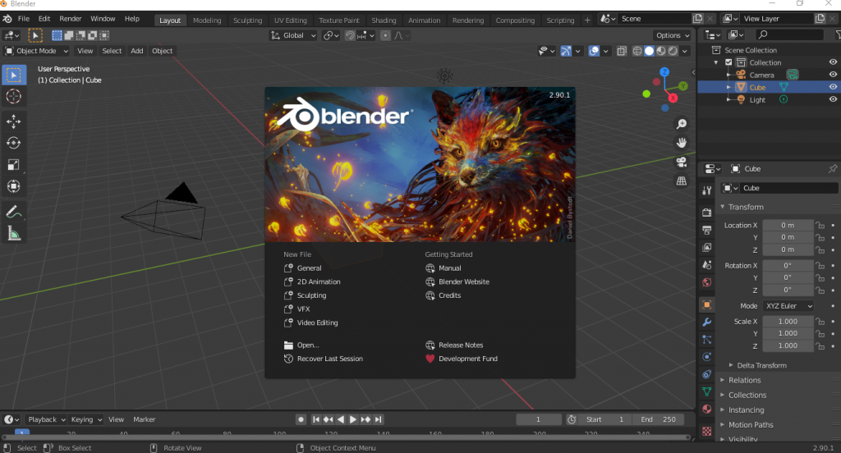Open the Output properties tab
Viewport: 841px width, 453px height.
[x=707, y=230]
